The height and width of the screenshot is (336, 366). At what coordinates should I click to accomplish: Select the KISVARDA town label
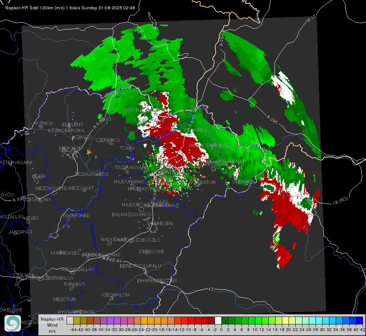(x=196, y=130)
